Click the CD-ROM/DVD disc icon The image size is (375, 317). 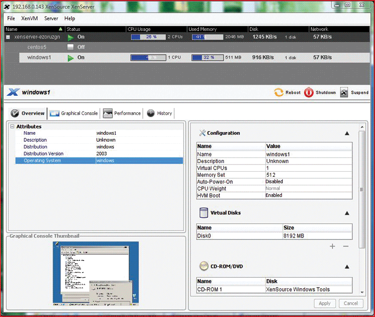pyautogui.click(x=204, y=266)
